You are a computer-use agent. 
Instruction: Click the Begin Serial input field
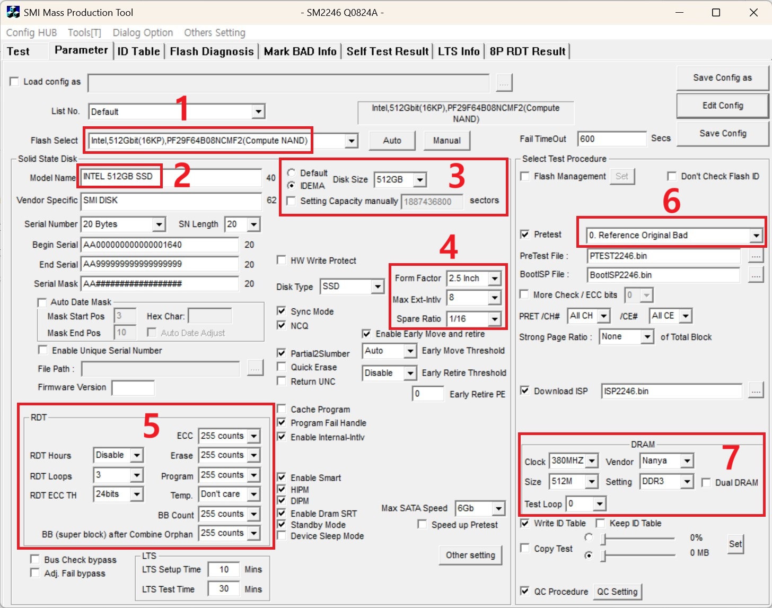[160, 245]
